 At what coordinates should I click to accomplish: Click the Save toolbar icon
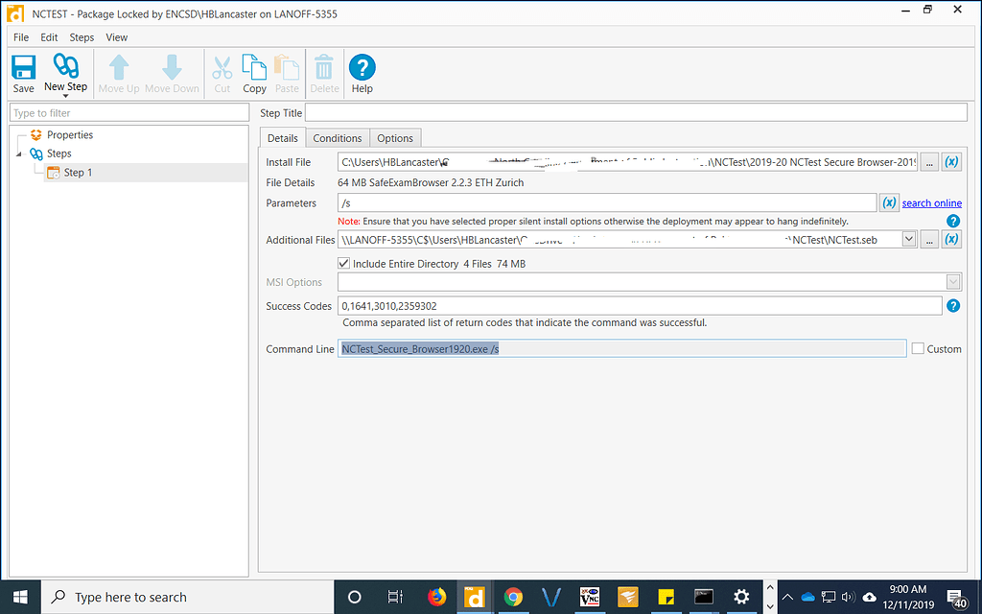[x=22, y=72]
